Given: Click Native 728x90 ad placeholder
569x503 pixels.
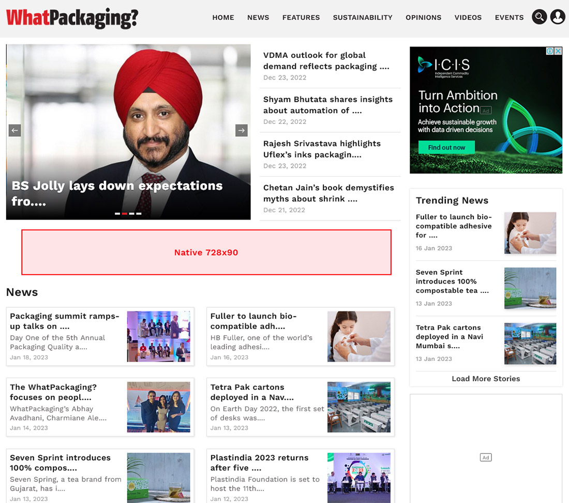Looking at the screenshot, I should click(x=206, y=252).
